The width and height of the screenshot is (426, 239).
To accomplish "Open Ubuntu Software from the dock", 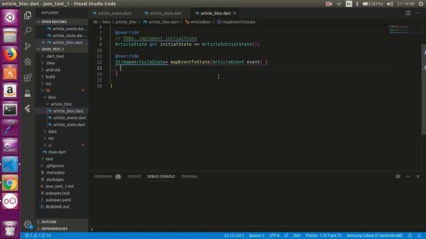I will [10, 72].
